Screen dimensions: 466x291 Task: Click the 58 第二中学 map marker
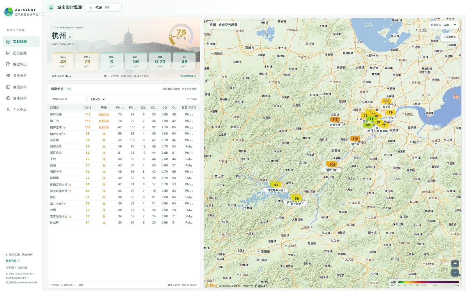click(296, 198)
